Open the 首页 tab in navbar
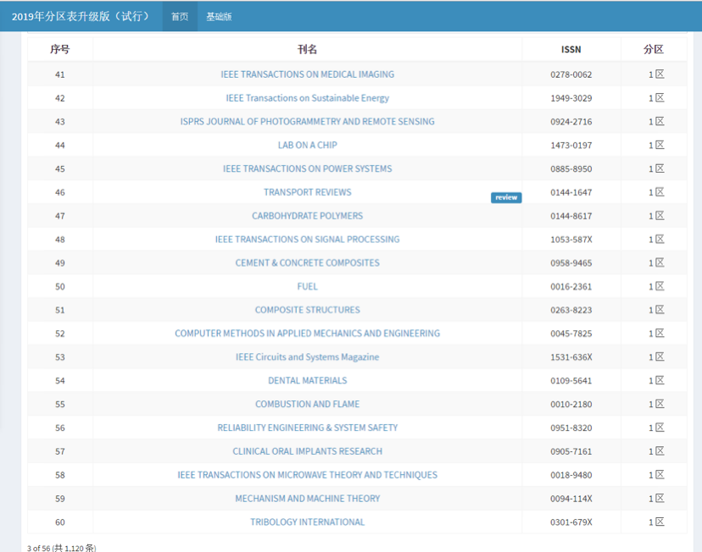The width and height of the screenshot is (702, 552). point(180,16)
